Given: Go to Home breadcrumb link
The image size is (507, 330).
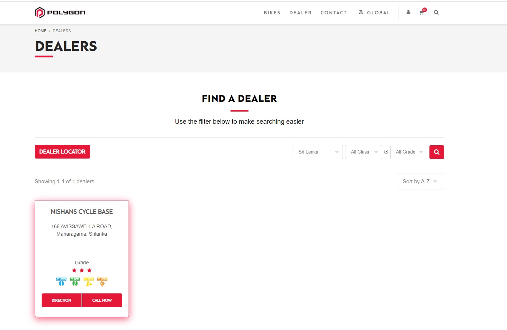Looking at the screenshot, I should click(41, 31).
